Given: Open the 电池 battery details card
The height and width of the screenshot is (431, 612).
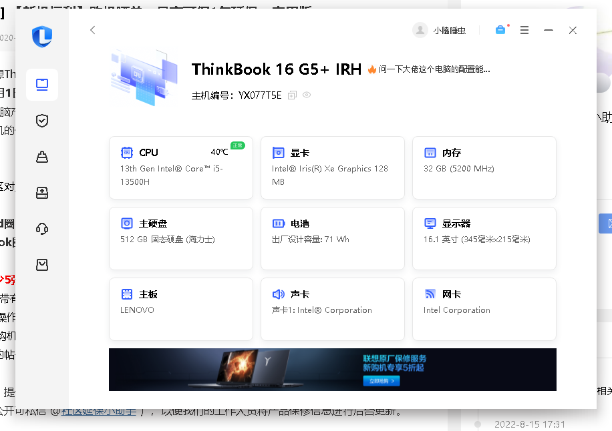Looking at the screenshot, I should coord(333,238).
